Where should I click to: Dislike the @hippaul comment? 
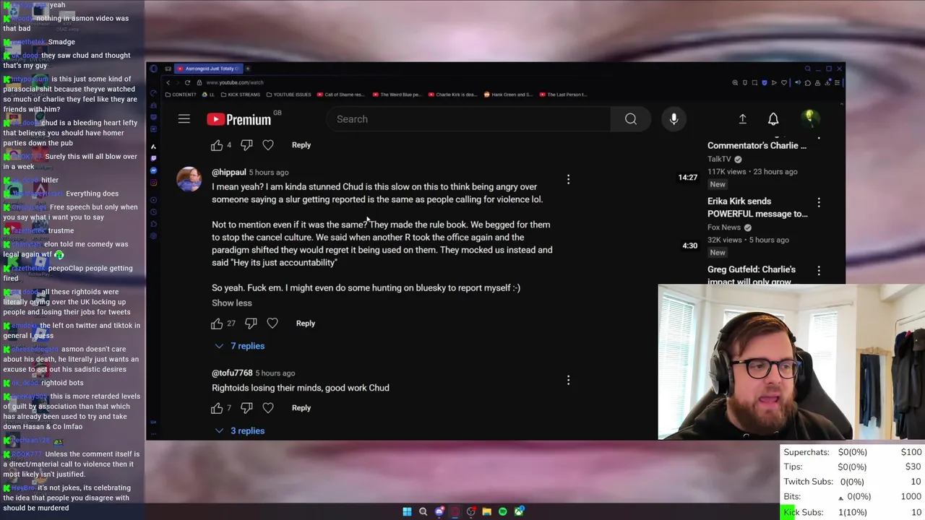(251, 324)
